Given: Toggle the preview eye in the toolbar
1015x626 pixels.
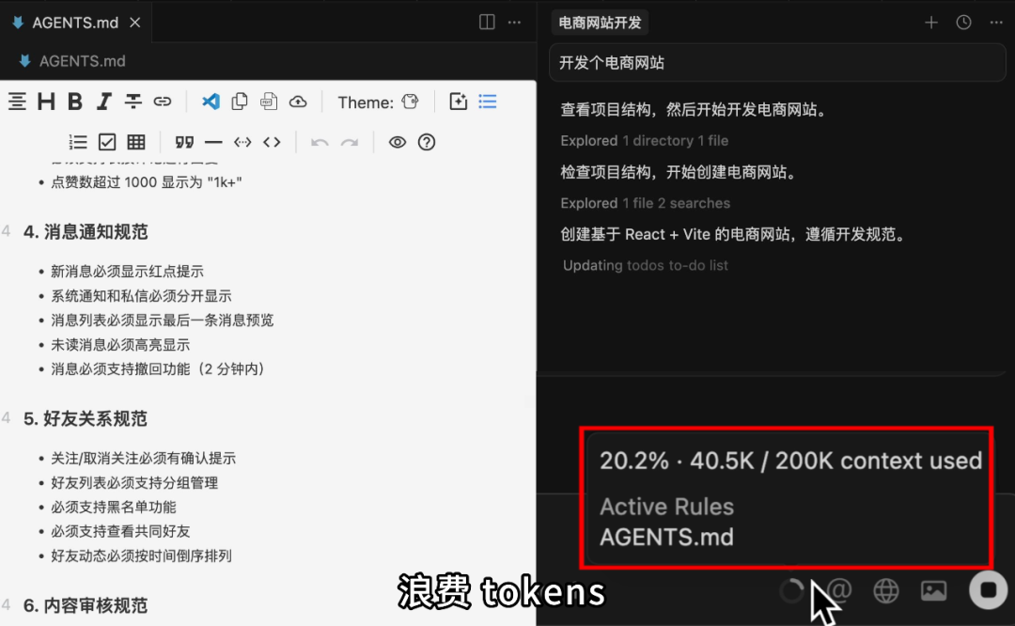Looking at the screenshot, I should point(397,141).
